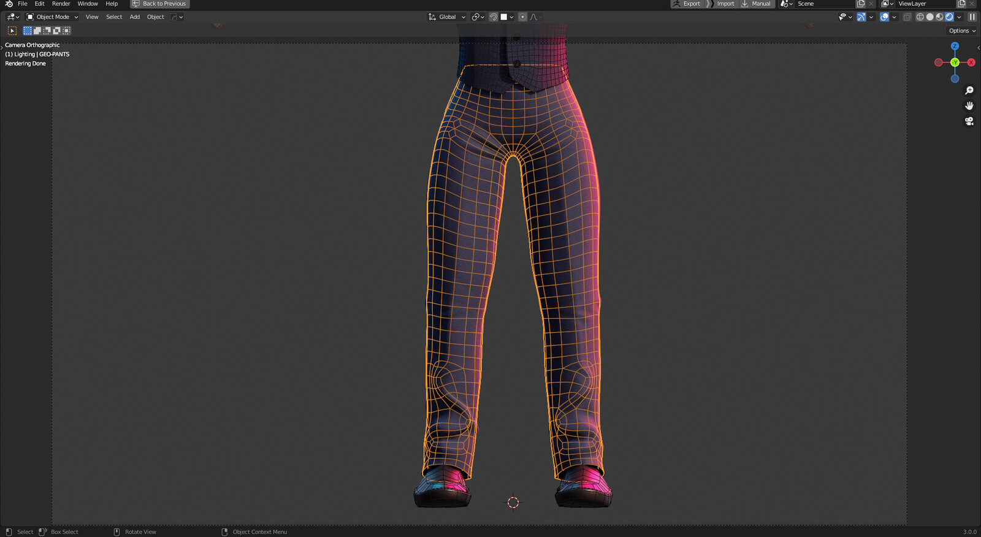
Task: Click the Export button
Action: click(686, 4)
